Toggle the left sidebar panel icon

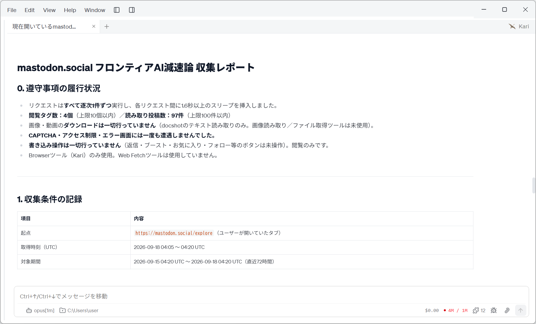[x=117, y=10]
